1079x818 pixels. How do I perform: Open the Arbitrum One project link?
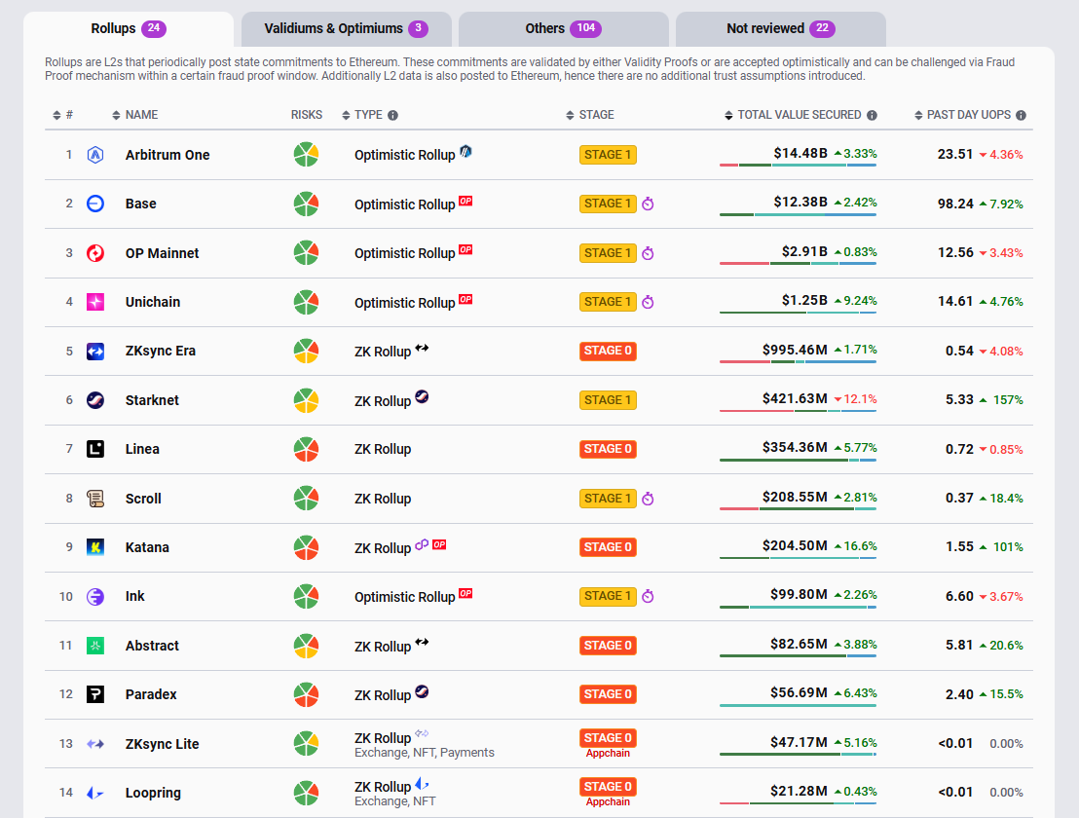point(167,156)
